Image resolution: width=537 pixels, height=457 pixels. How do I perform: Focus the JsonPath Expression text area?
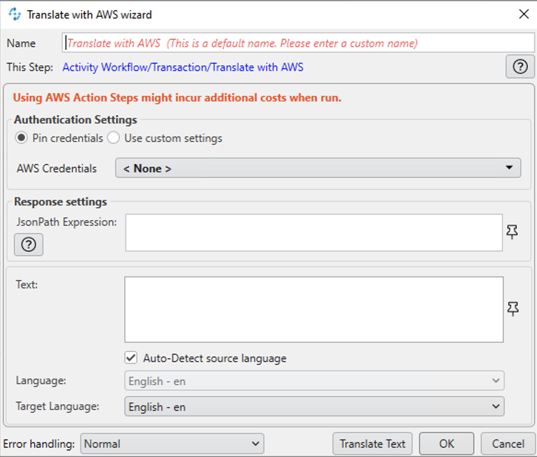[314, 233]
